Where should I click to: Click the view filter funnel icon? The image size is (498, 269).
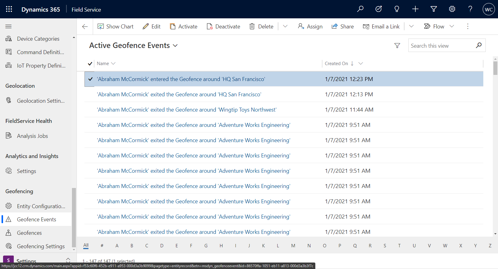coord(397,46)
